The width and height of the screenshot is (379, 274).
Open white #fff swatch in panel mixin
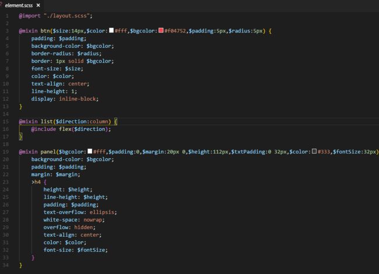90,151
